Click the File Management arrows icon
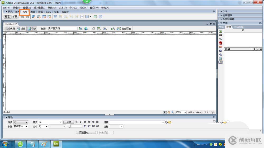The width and height of the screenshot is (264, 148). coord(80,29)
